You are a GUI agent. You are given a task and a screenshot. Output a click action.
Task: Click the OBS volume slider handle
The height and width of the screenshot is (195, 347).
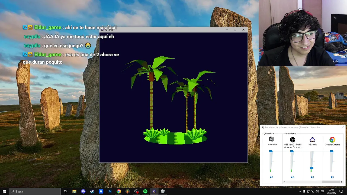click(292, 151)
